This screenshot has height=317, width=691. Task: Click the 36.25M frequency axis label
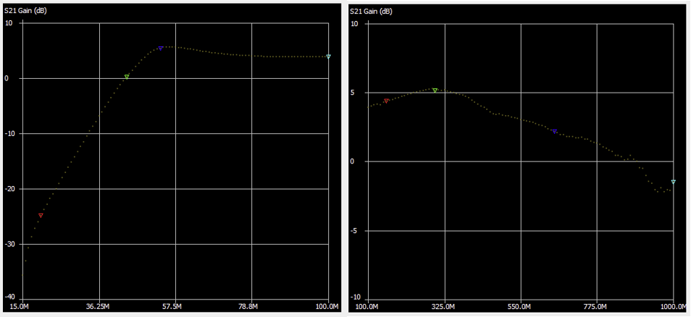99,306
